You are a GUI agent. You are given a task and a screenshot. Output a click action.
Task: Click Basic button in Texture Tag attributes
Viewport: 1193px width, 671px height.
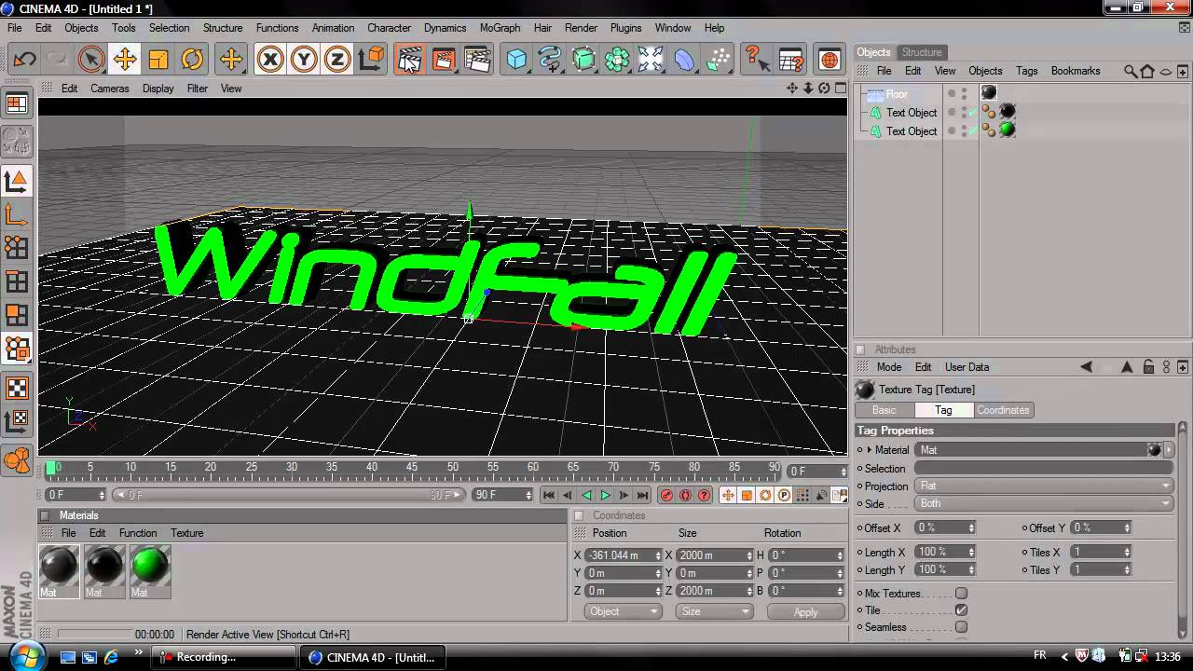coord(884,410)
